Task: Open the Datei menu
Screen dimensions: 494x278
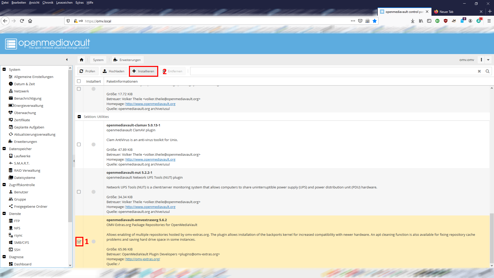Action: coord(5,3)
